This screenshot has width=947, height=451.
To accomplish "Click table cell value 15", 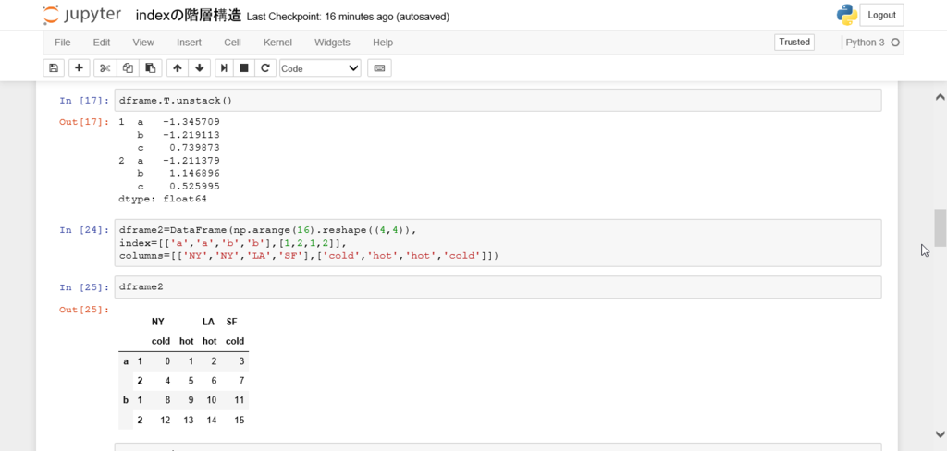I will [x=240, y=420].
